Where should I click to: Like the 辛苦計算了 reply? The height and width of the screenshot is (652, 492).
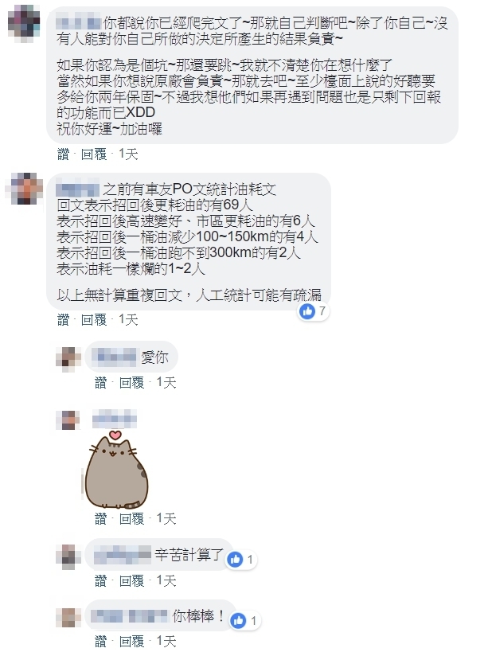pos(101,580)
